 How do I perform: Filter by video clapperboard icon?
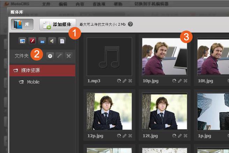click(42, 41)
